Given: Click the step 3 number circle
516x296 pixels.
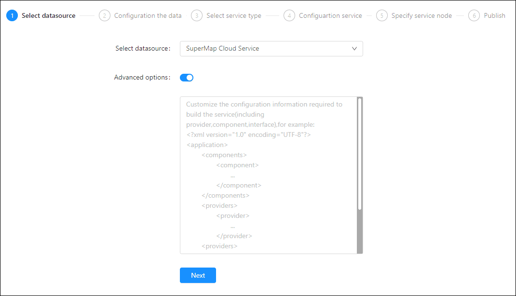Looking at the screenshot, I should 196,15.
